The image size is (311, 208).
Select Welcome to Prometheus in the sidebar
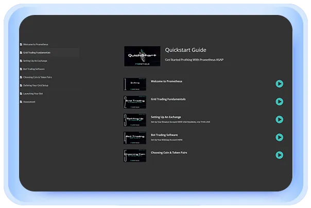coord(36,44)
